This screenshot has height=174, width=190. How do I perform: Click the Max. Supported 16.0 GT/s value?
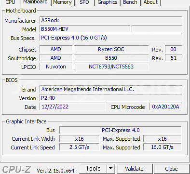163,147
